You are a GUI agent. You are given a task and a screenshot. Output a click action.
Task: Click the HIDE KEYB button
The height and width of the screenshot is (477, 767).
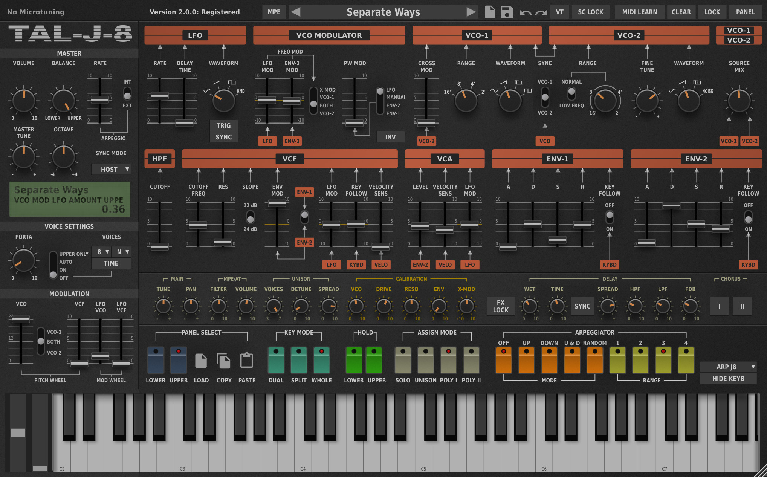tap(728, 379)
